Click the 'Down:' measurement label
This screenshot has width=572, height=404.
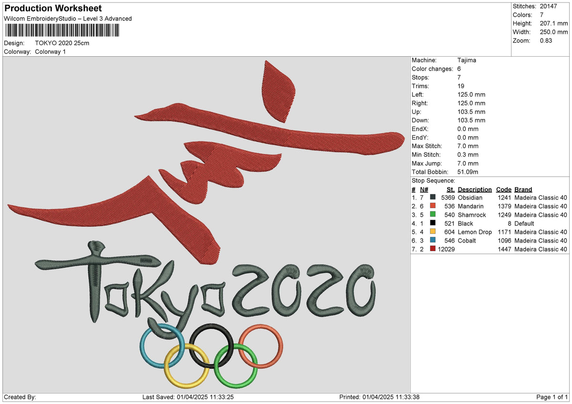click(x=420, y=120)
